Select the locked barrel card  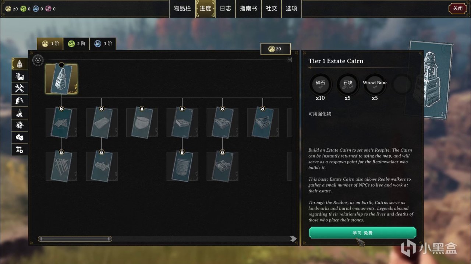coord(182,166)
